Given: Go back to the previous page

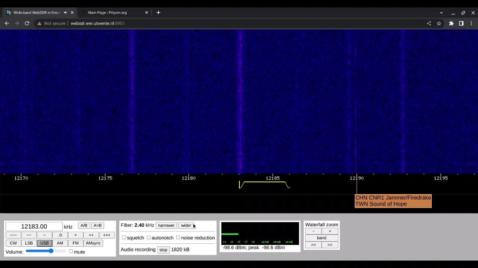Looking at the screenshot, I should 7,23.
